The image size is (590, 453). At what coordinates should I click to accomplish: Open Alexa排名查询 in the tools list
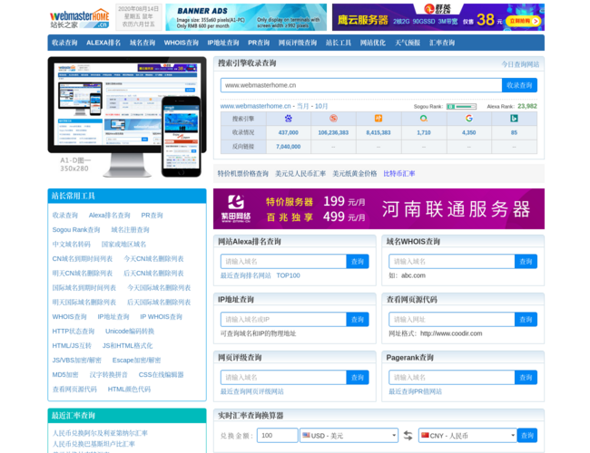tap(110, 216)
